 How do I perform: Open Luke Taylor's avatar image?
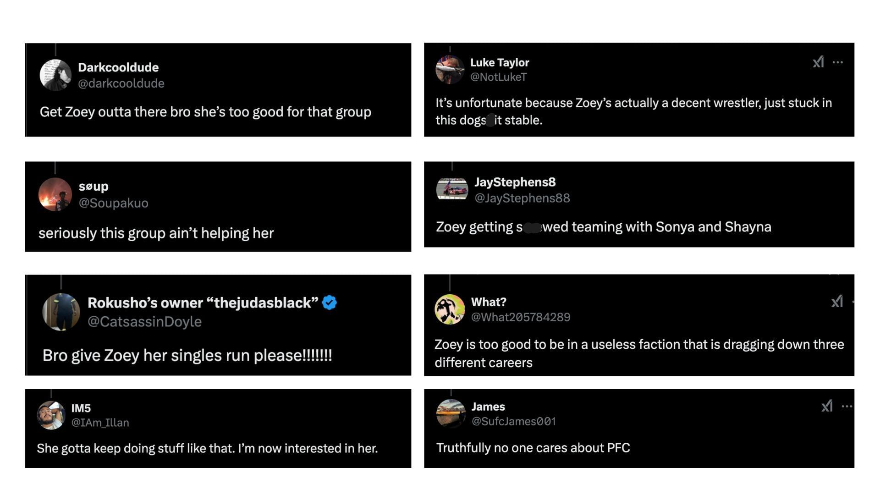pos(450,70)
